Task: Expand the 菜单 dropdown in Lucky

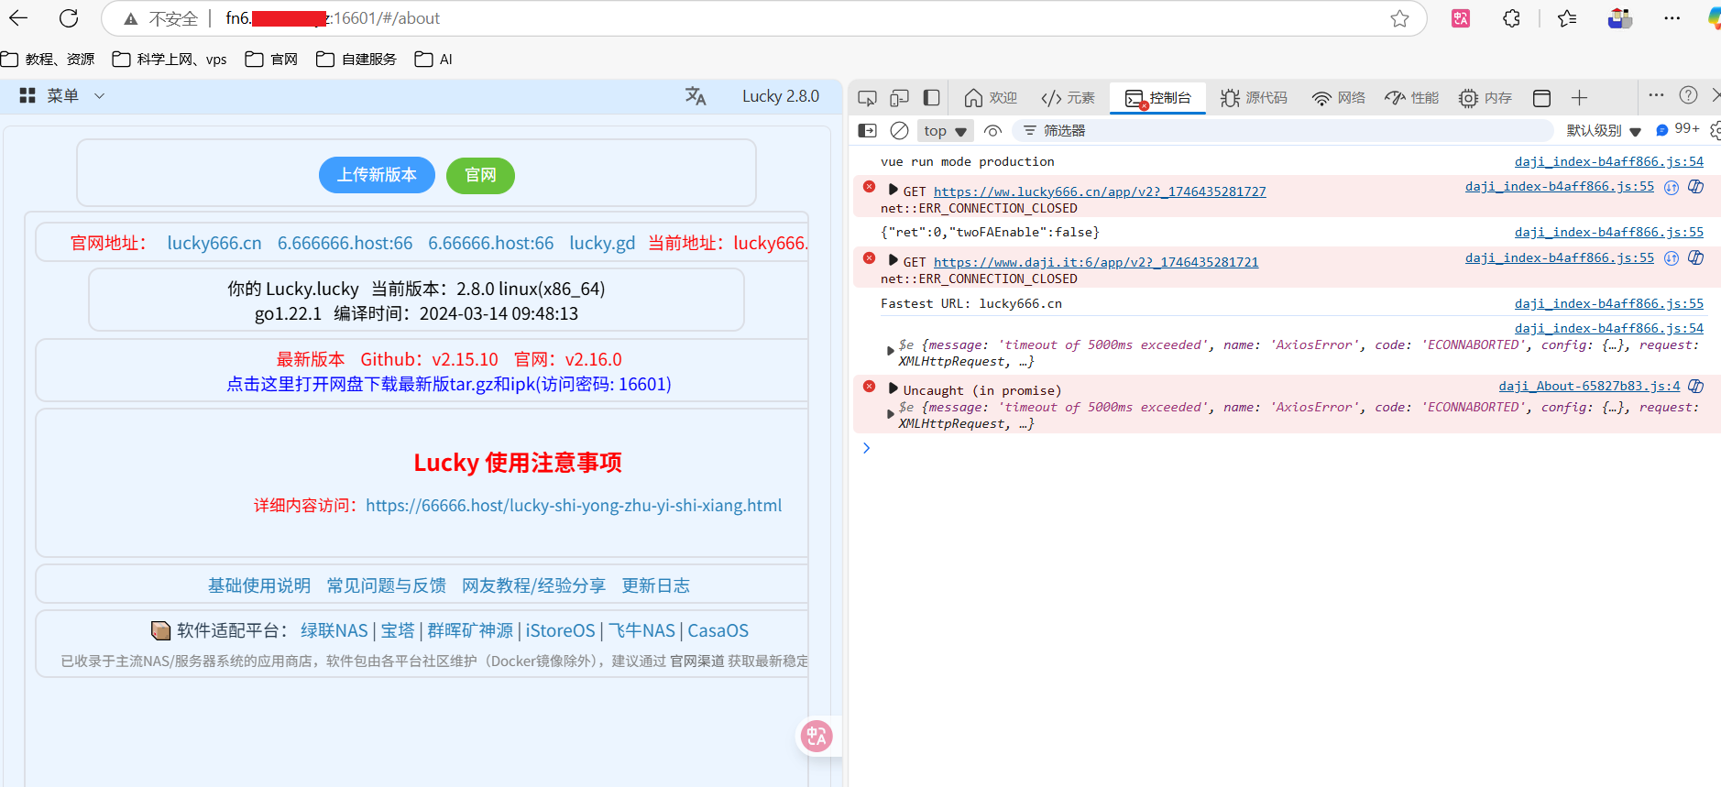Action: point(62,95)
